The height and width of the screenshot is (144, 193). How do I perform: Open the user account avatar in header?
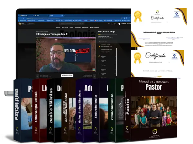[119, 24]
